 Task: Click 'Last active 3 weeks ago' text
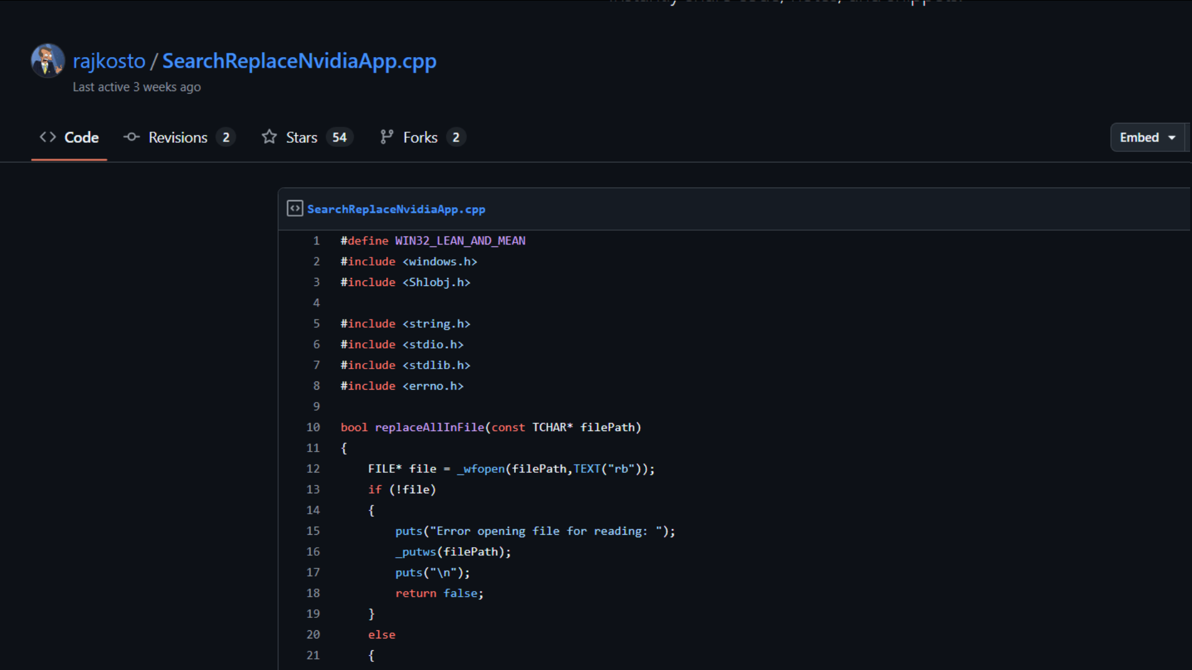137,87
